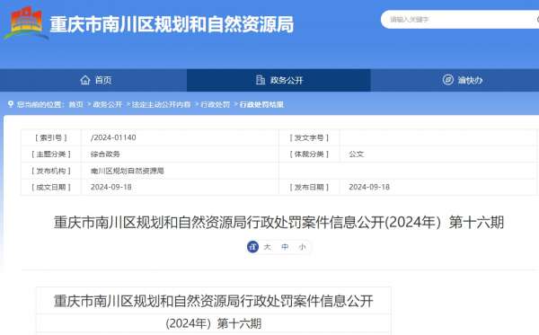Click 您当前的位置 breadcrumb label

(40, 104)
